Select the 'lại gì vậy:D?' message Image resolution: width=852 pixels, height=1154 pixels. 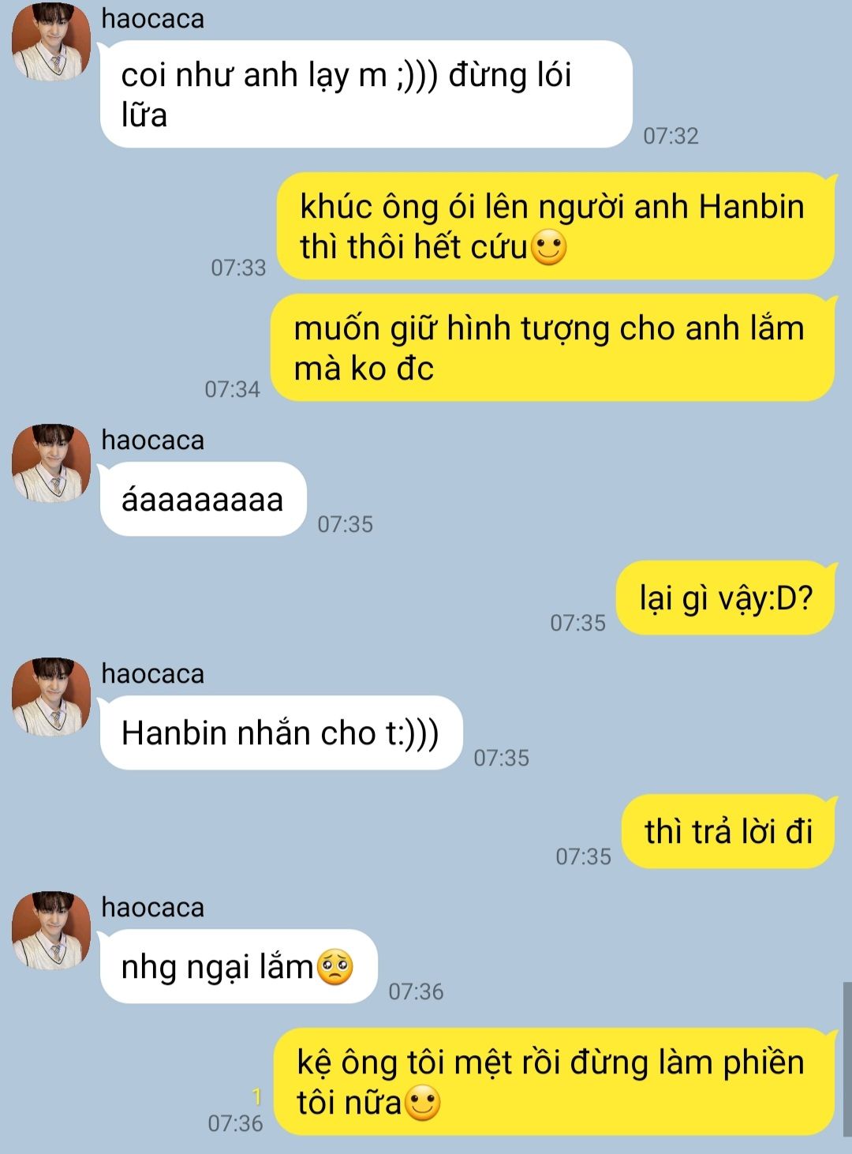pyautogui.click(x=725, y=598)
